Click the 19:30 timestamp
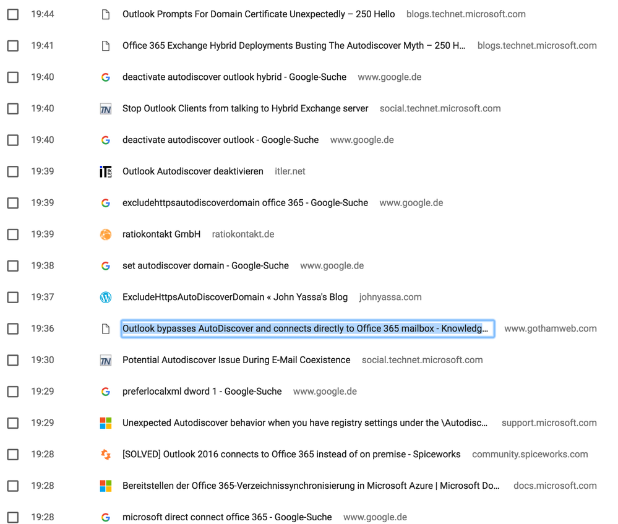Image resolution: width=618 pixels, height=524 pixels. point(43,360)
